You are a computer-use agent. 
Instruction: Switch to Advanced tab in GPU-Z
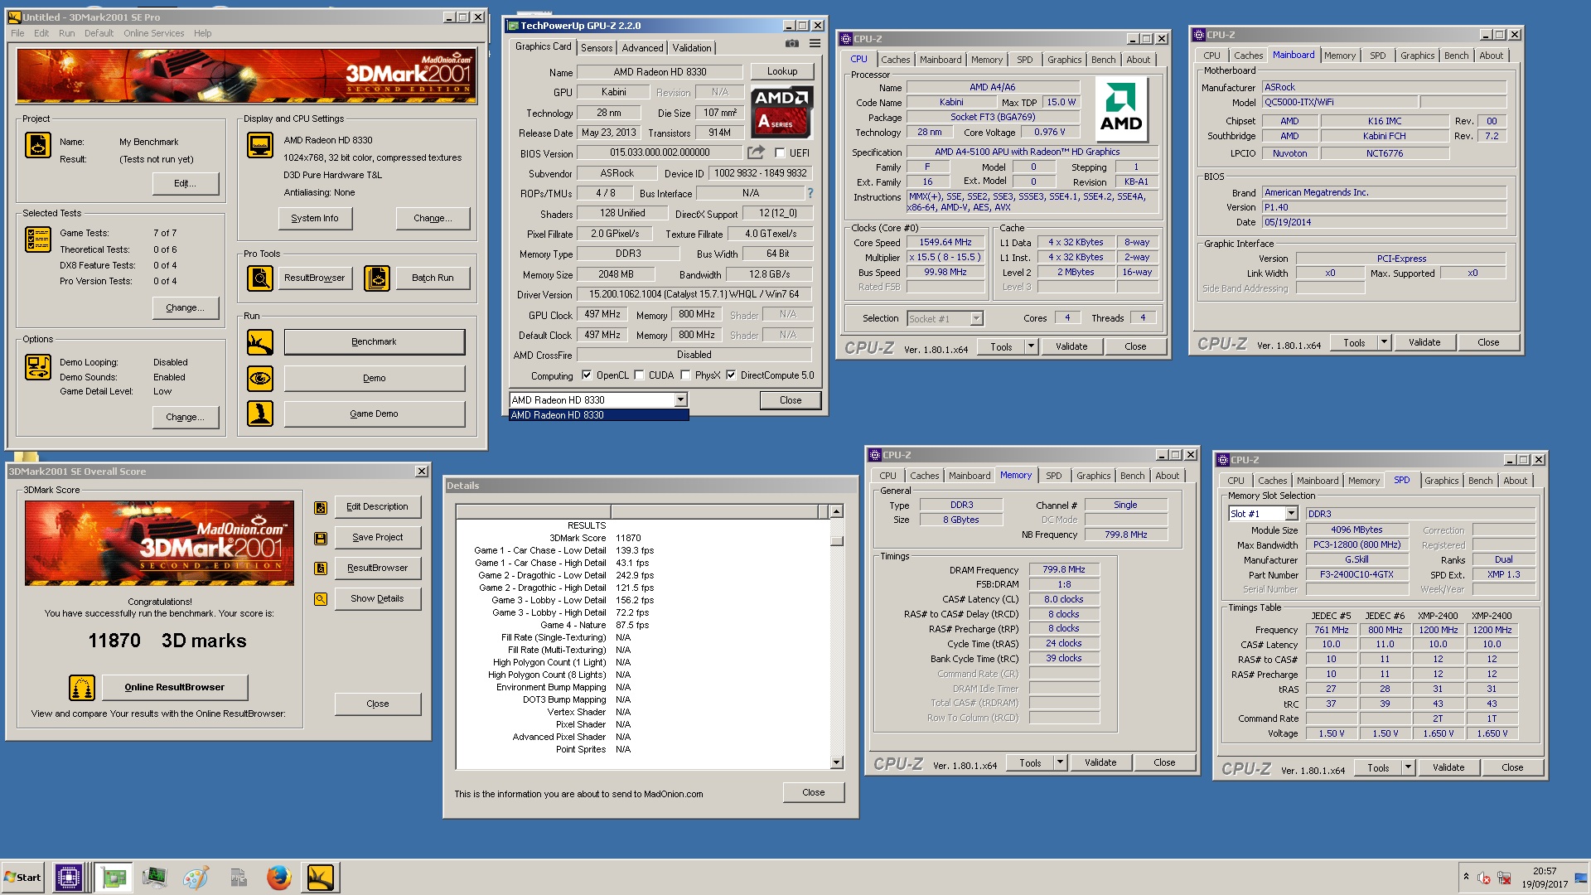coord(642,48)
